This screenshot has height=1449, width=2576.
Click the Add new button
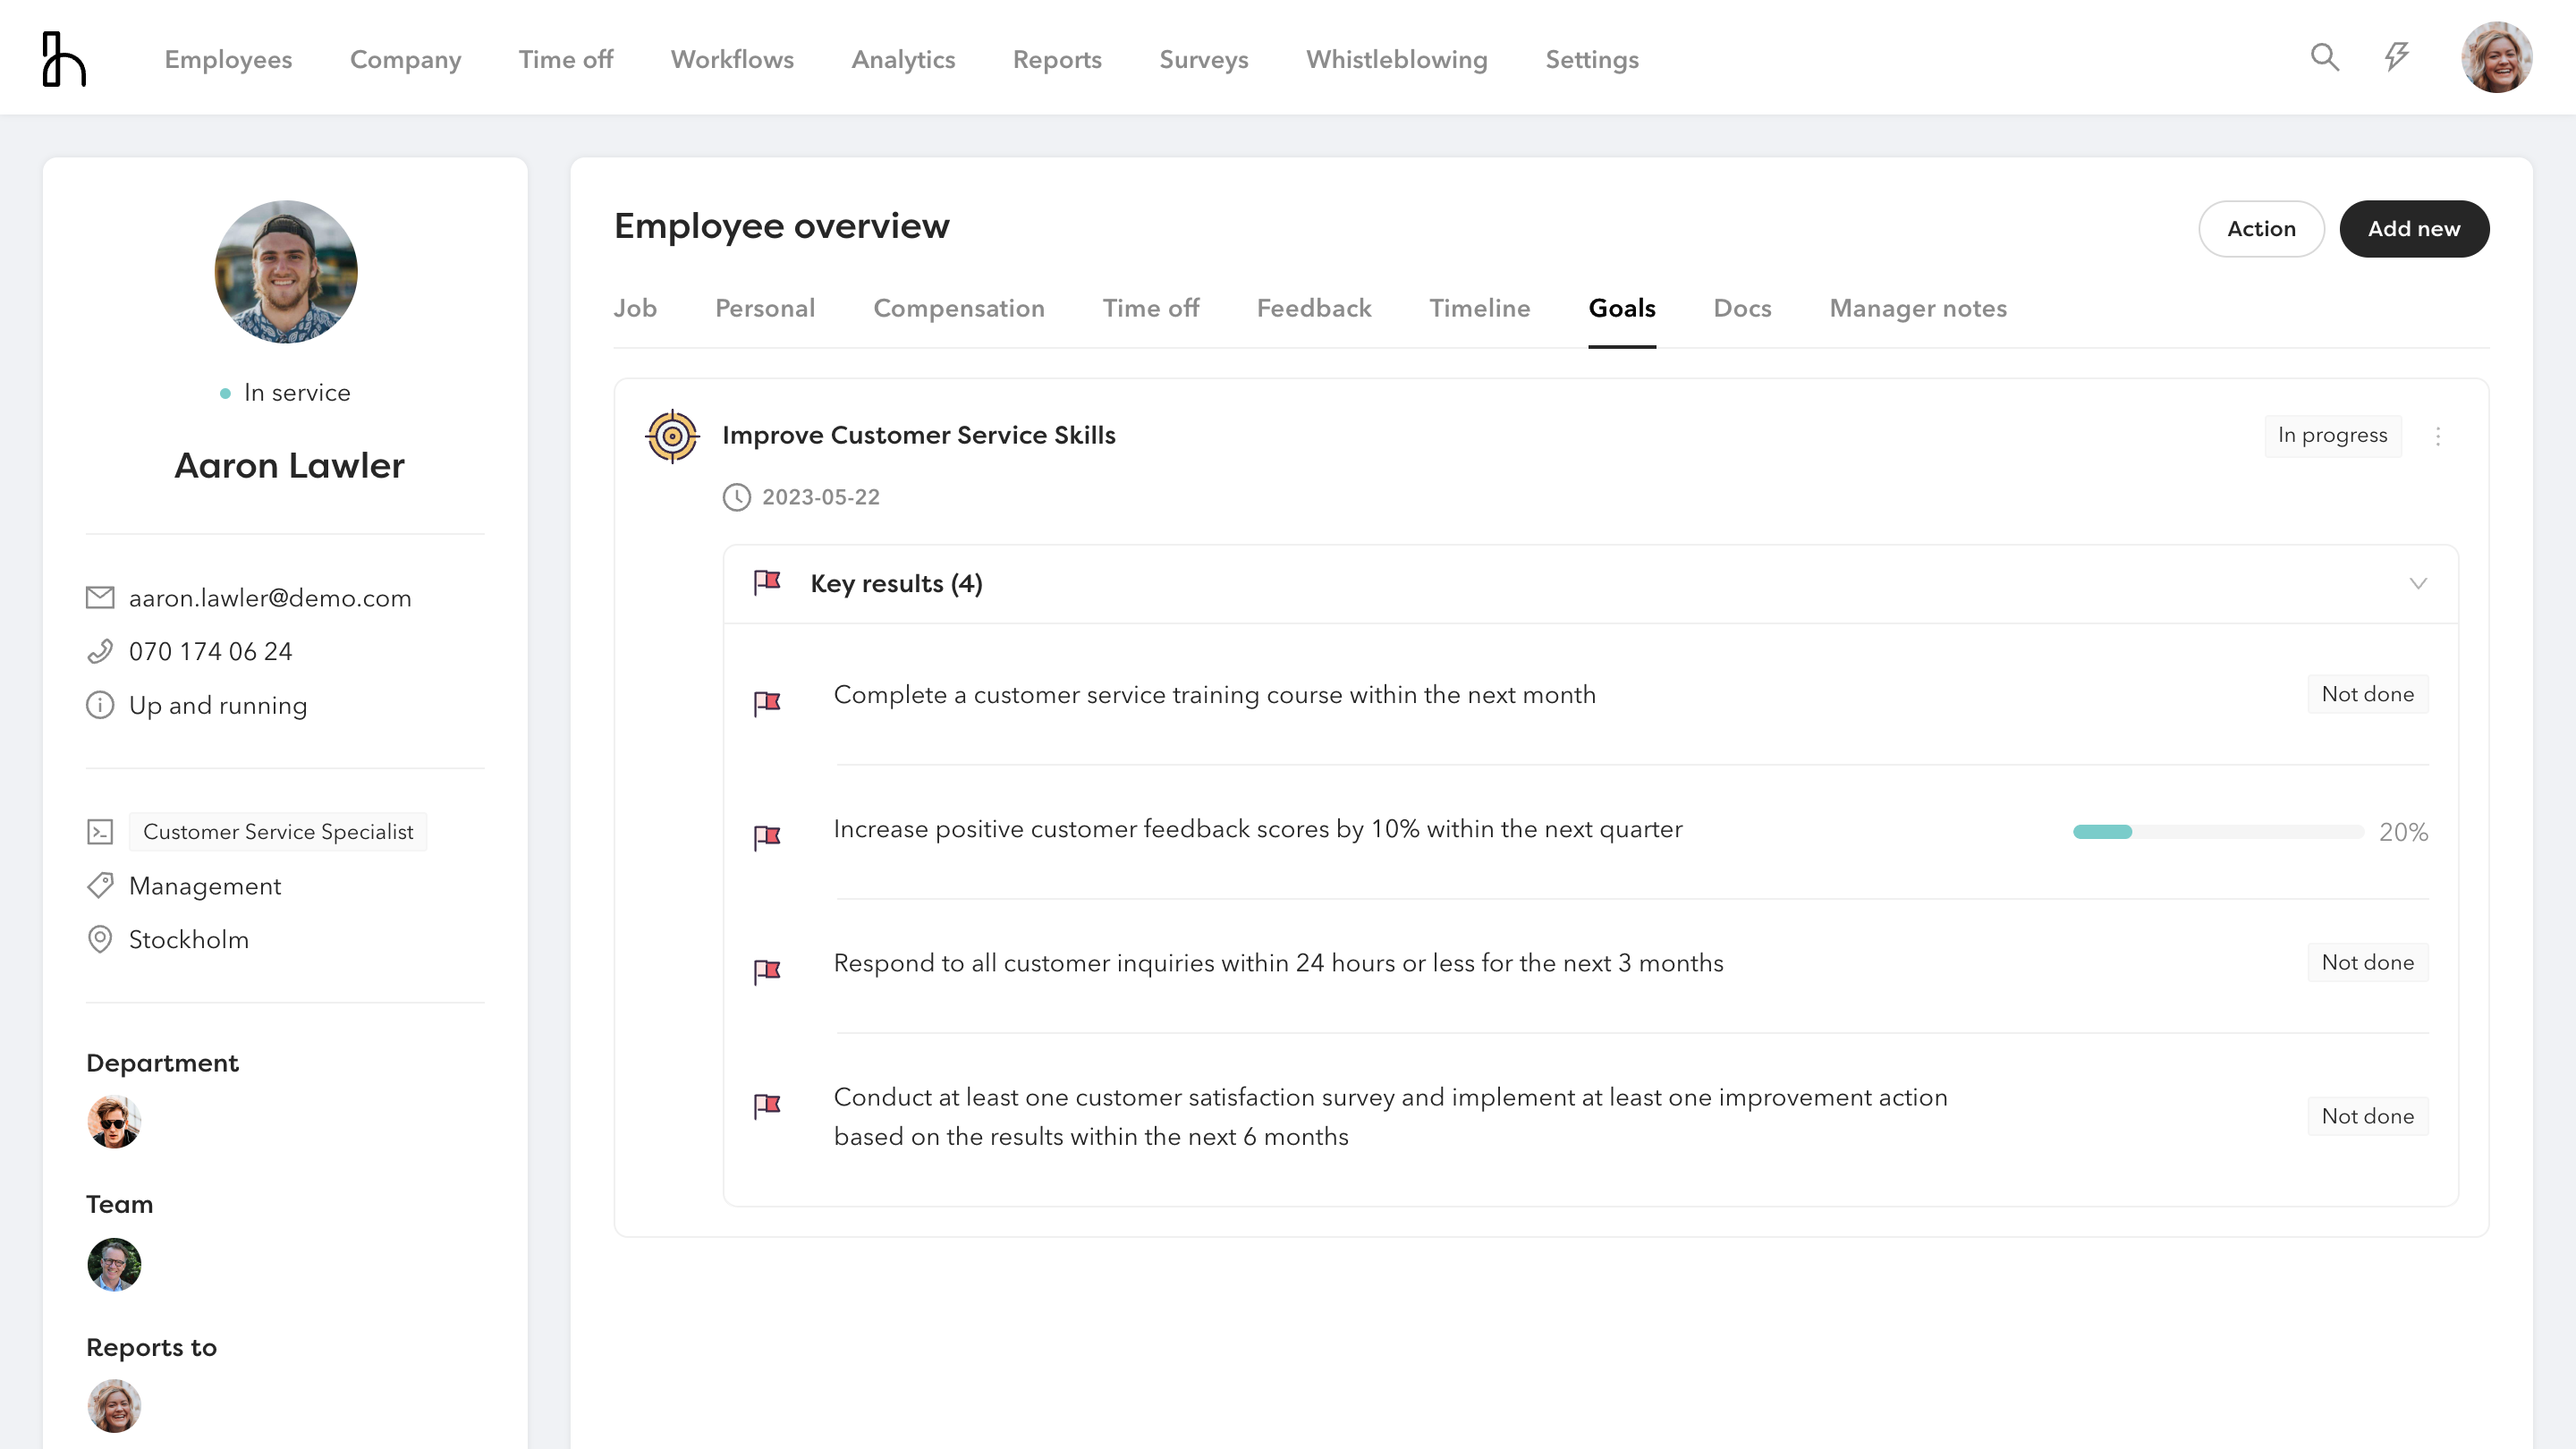[x=2413, y=229]
